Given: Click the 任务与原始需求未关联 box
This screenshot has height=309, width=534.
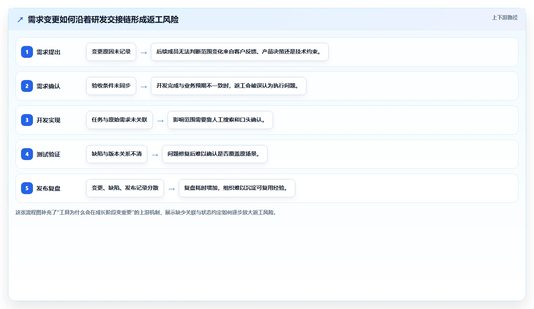Looking at the screenshot, I should pos(120,120).
